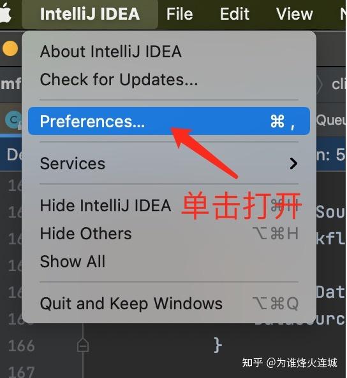Click the Services submenu chevron arrow

click(293, 164)
